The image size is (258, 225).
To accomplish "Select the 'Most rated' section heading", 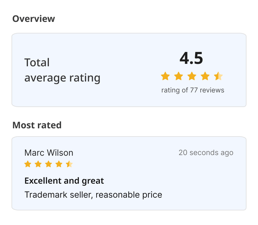I will click(x=37, y=125).
